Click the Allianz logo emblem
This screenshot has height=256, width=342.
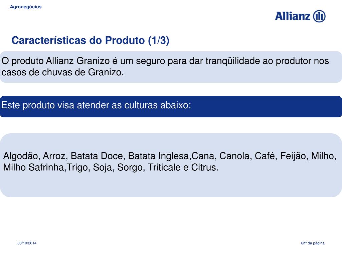pyautogui.click(x=319, y=16)
